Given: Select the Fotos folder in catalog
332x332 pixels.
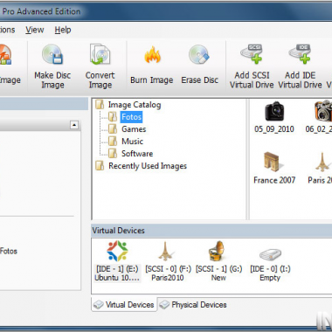Looking at the screenshot, I should tap(131, 117).
